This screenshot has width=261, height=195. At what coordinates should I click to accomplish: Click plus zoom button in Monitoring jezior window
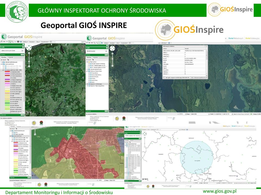click(112, 54)
